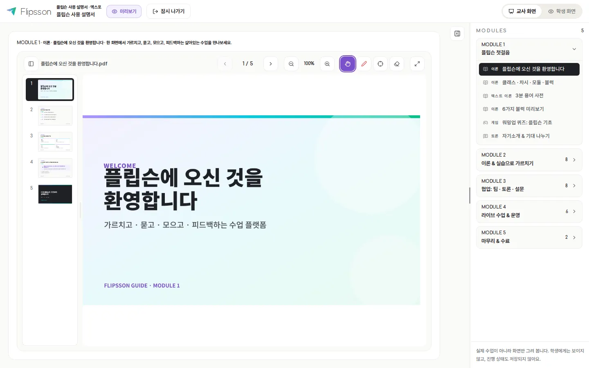Image resolution: width=589 pixels, height=368 pixels.
Task: Toggle the PDF thumbnail sidebar icon
Action: point(31,64)
